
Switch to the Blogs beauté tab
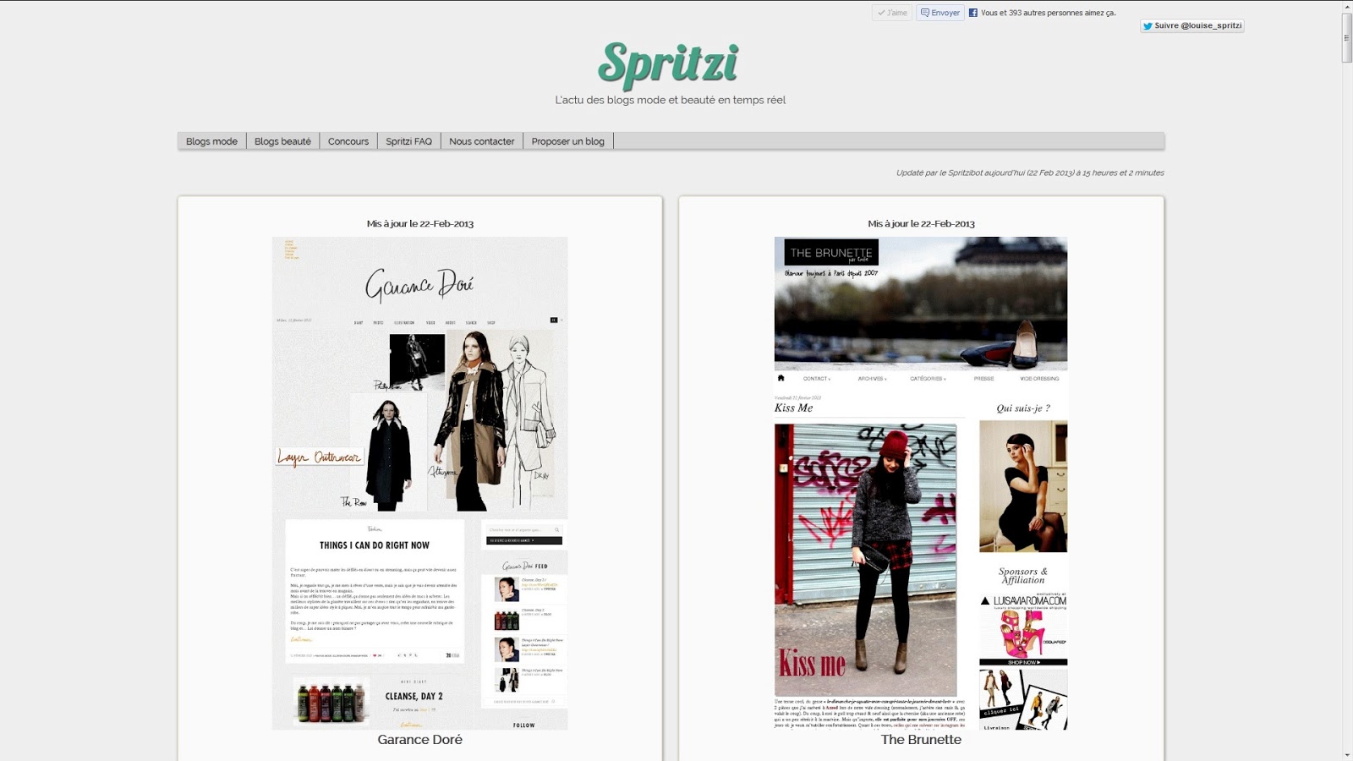click(x=282, y=141)
